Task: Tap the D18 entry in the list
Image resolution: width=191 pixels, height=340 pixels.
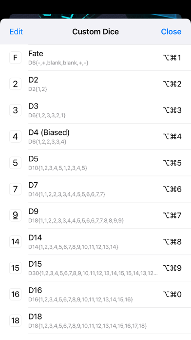Action: 95,320
